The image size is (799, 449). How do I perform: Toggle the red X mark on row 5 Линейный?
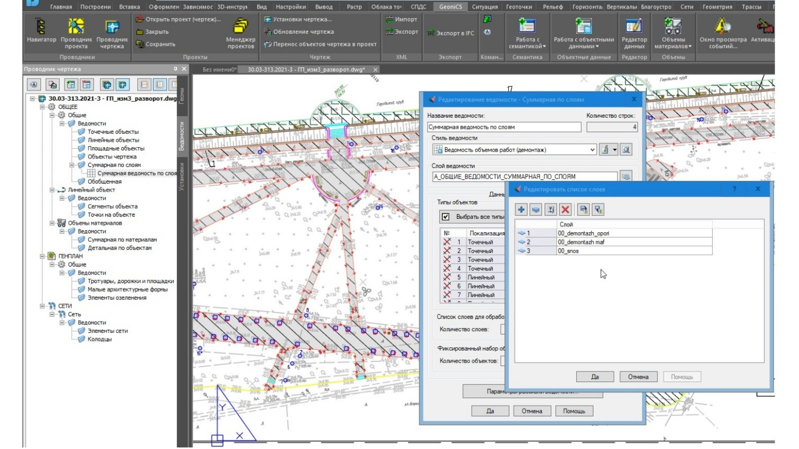[447, 277]
